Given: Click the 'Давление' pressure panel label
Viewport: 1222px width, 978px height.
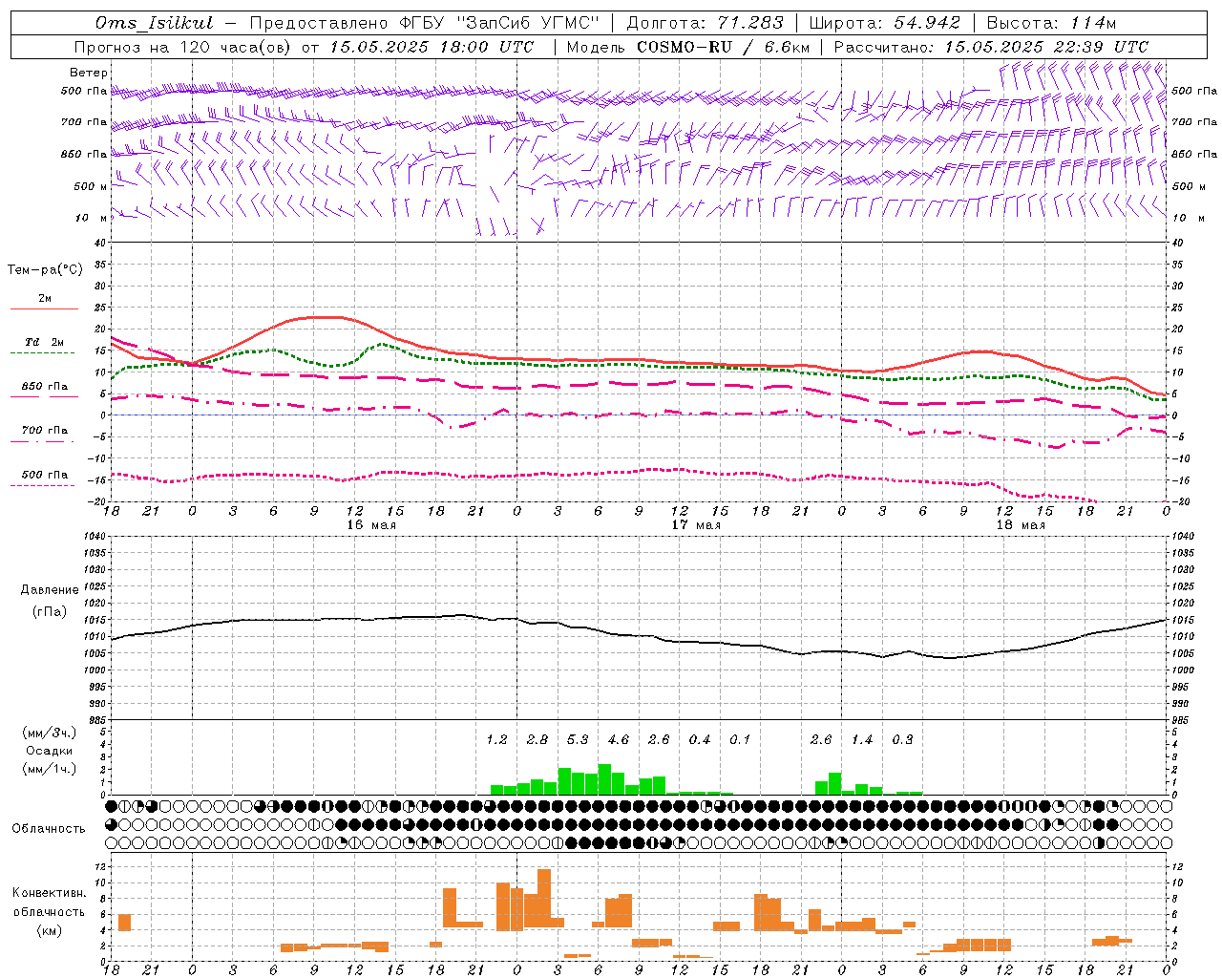Looking at the screenshot, I should (x=50, y=590).
